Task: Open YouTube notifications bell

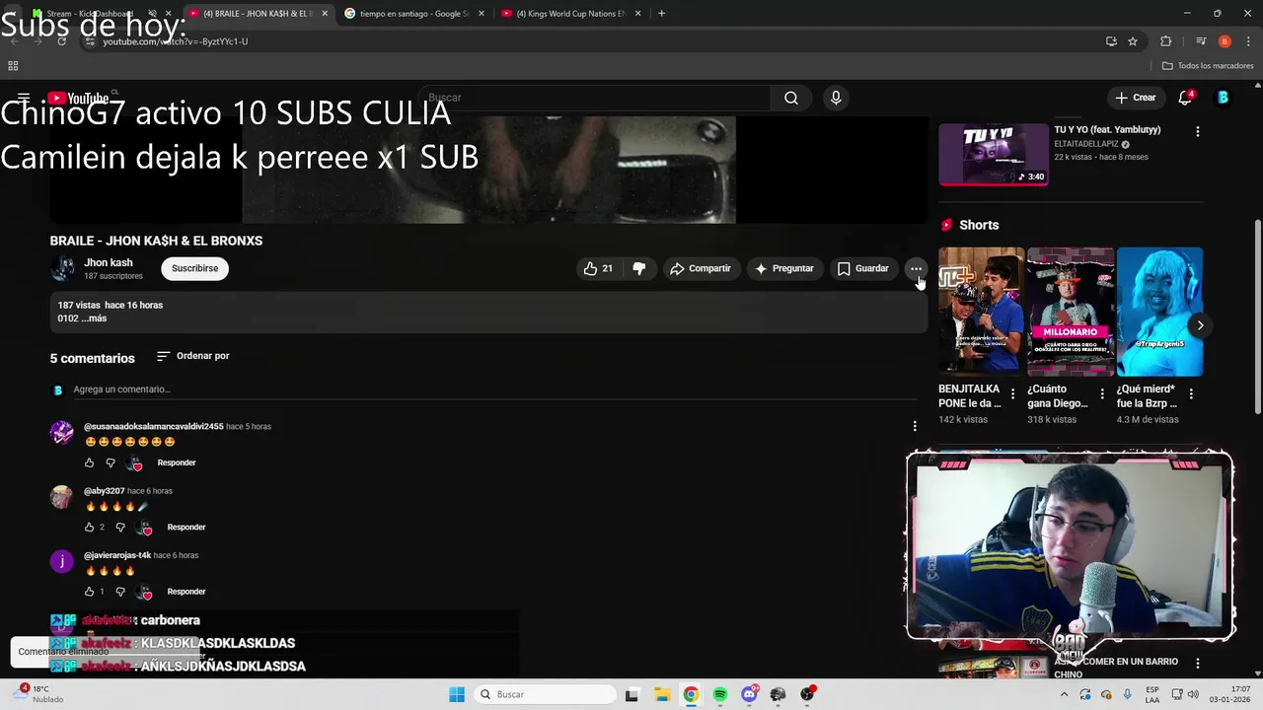Action: [1185, 98]
